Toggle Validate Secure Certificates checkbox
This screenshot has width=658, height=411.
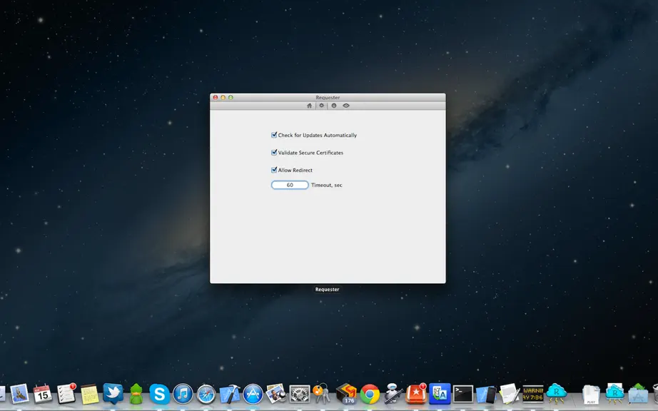[x=274, y=153]
